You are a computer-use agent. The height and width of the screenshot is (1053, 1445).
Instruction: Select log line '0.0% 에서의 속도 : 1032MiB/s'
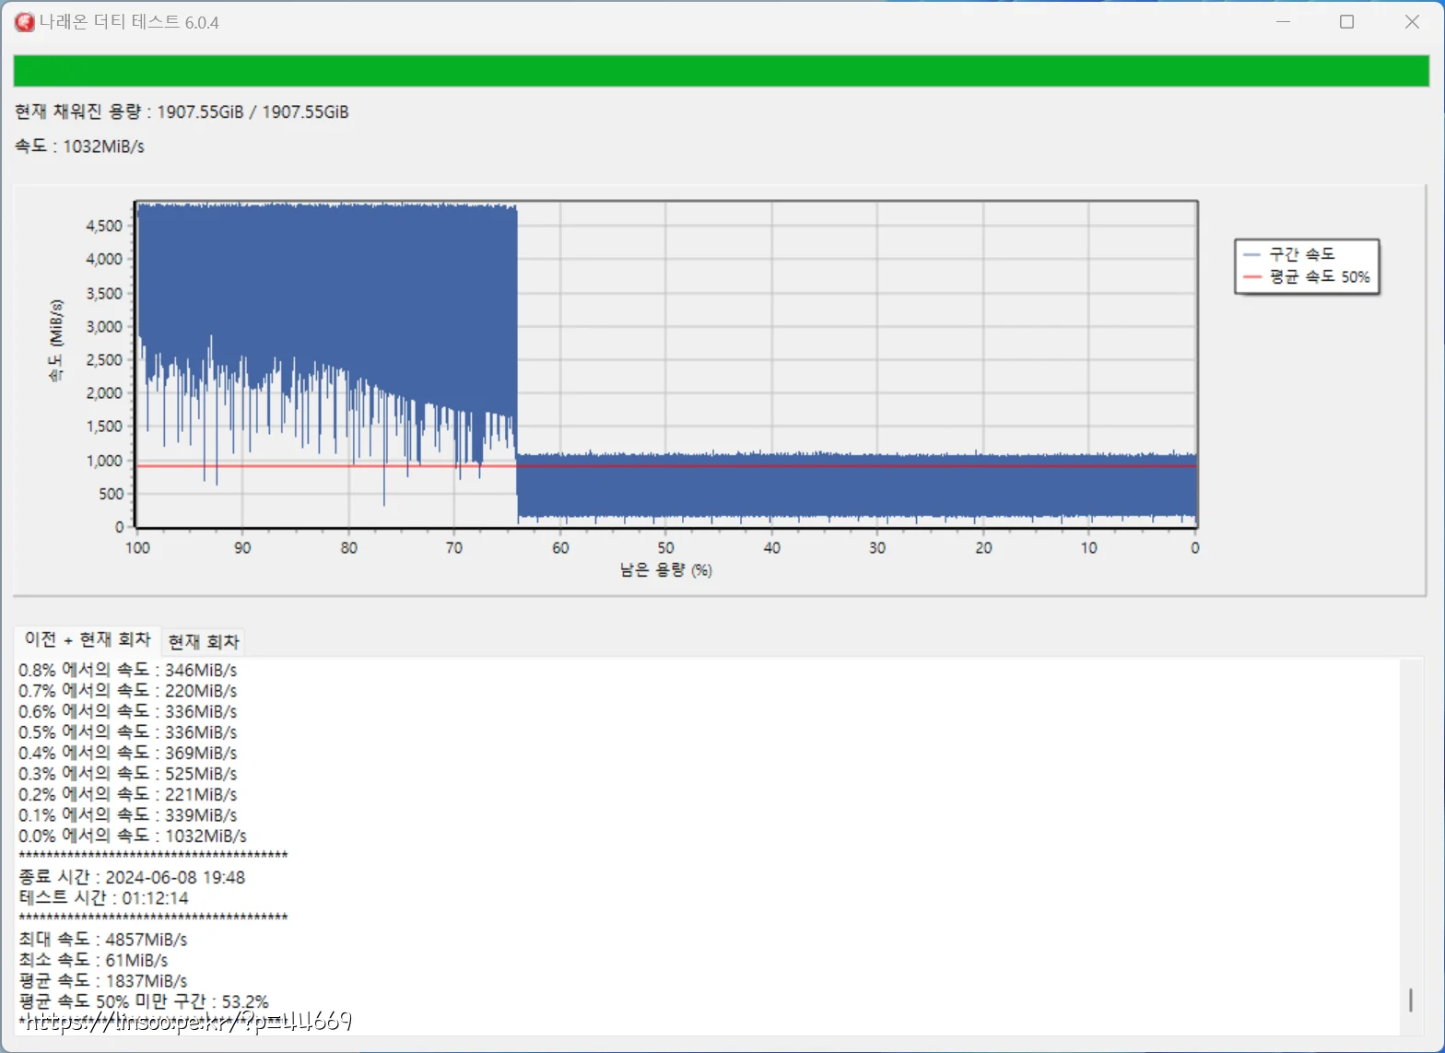133,836
